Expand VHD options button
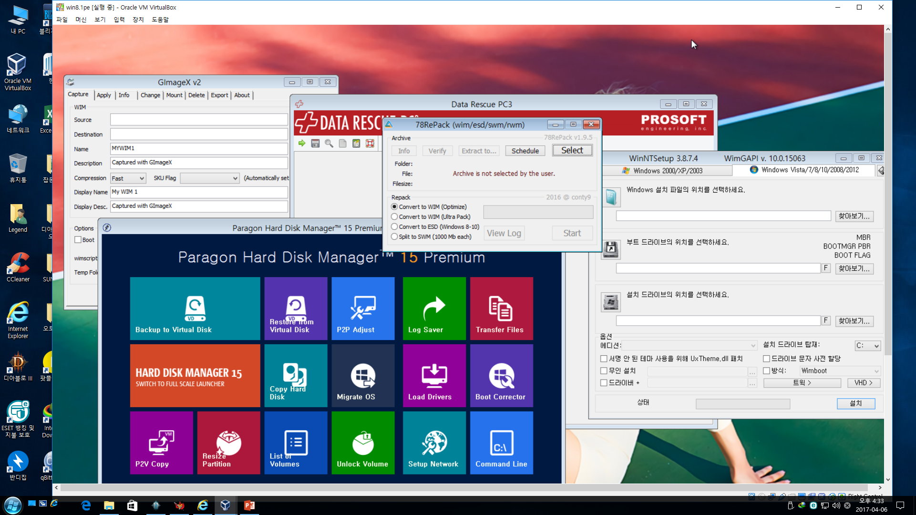The width and height of the screenshot is (916, 515). pos(864,383)
